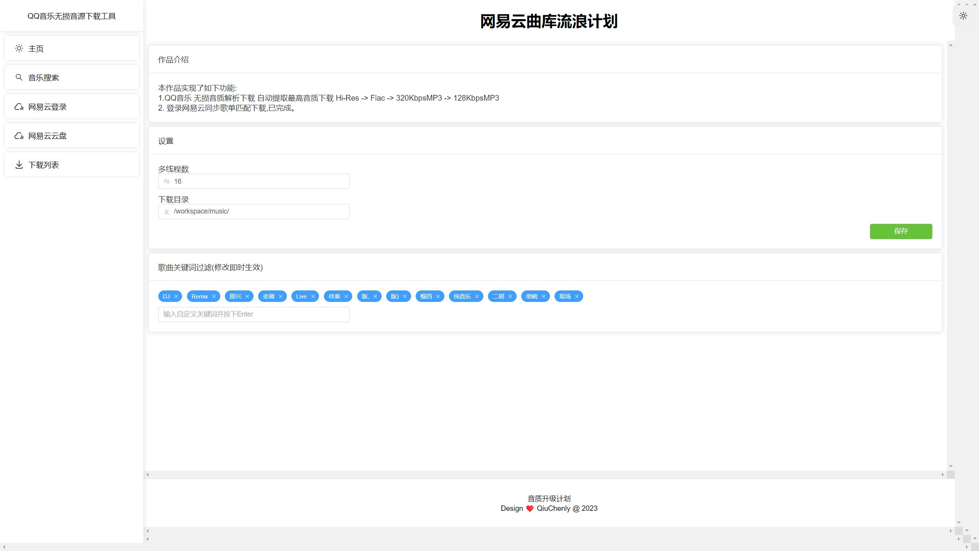Click the Remix tag label
This screenshot has width=979, height=551.
[200, 297]
